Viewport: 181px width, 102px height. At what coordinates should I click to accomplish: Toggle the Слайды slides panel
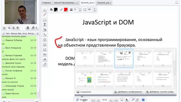point(82,100)
